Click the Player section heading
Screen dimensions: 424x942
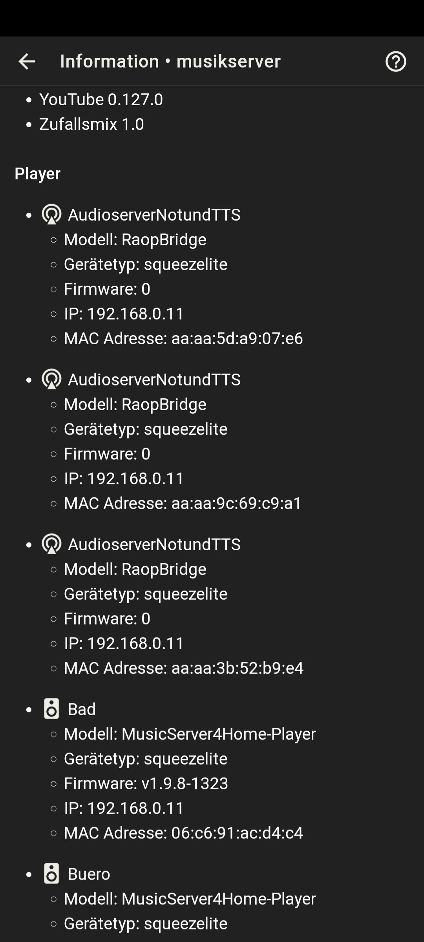coord(37,173)
